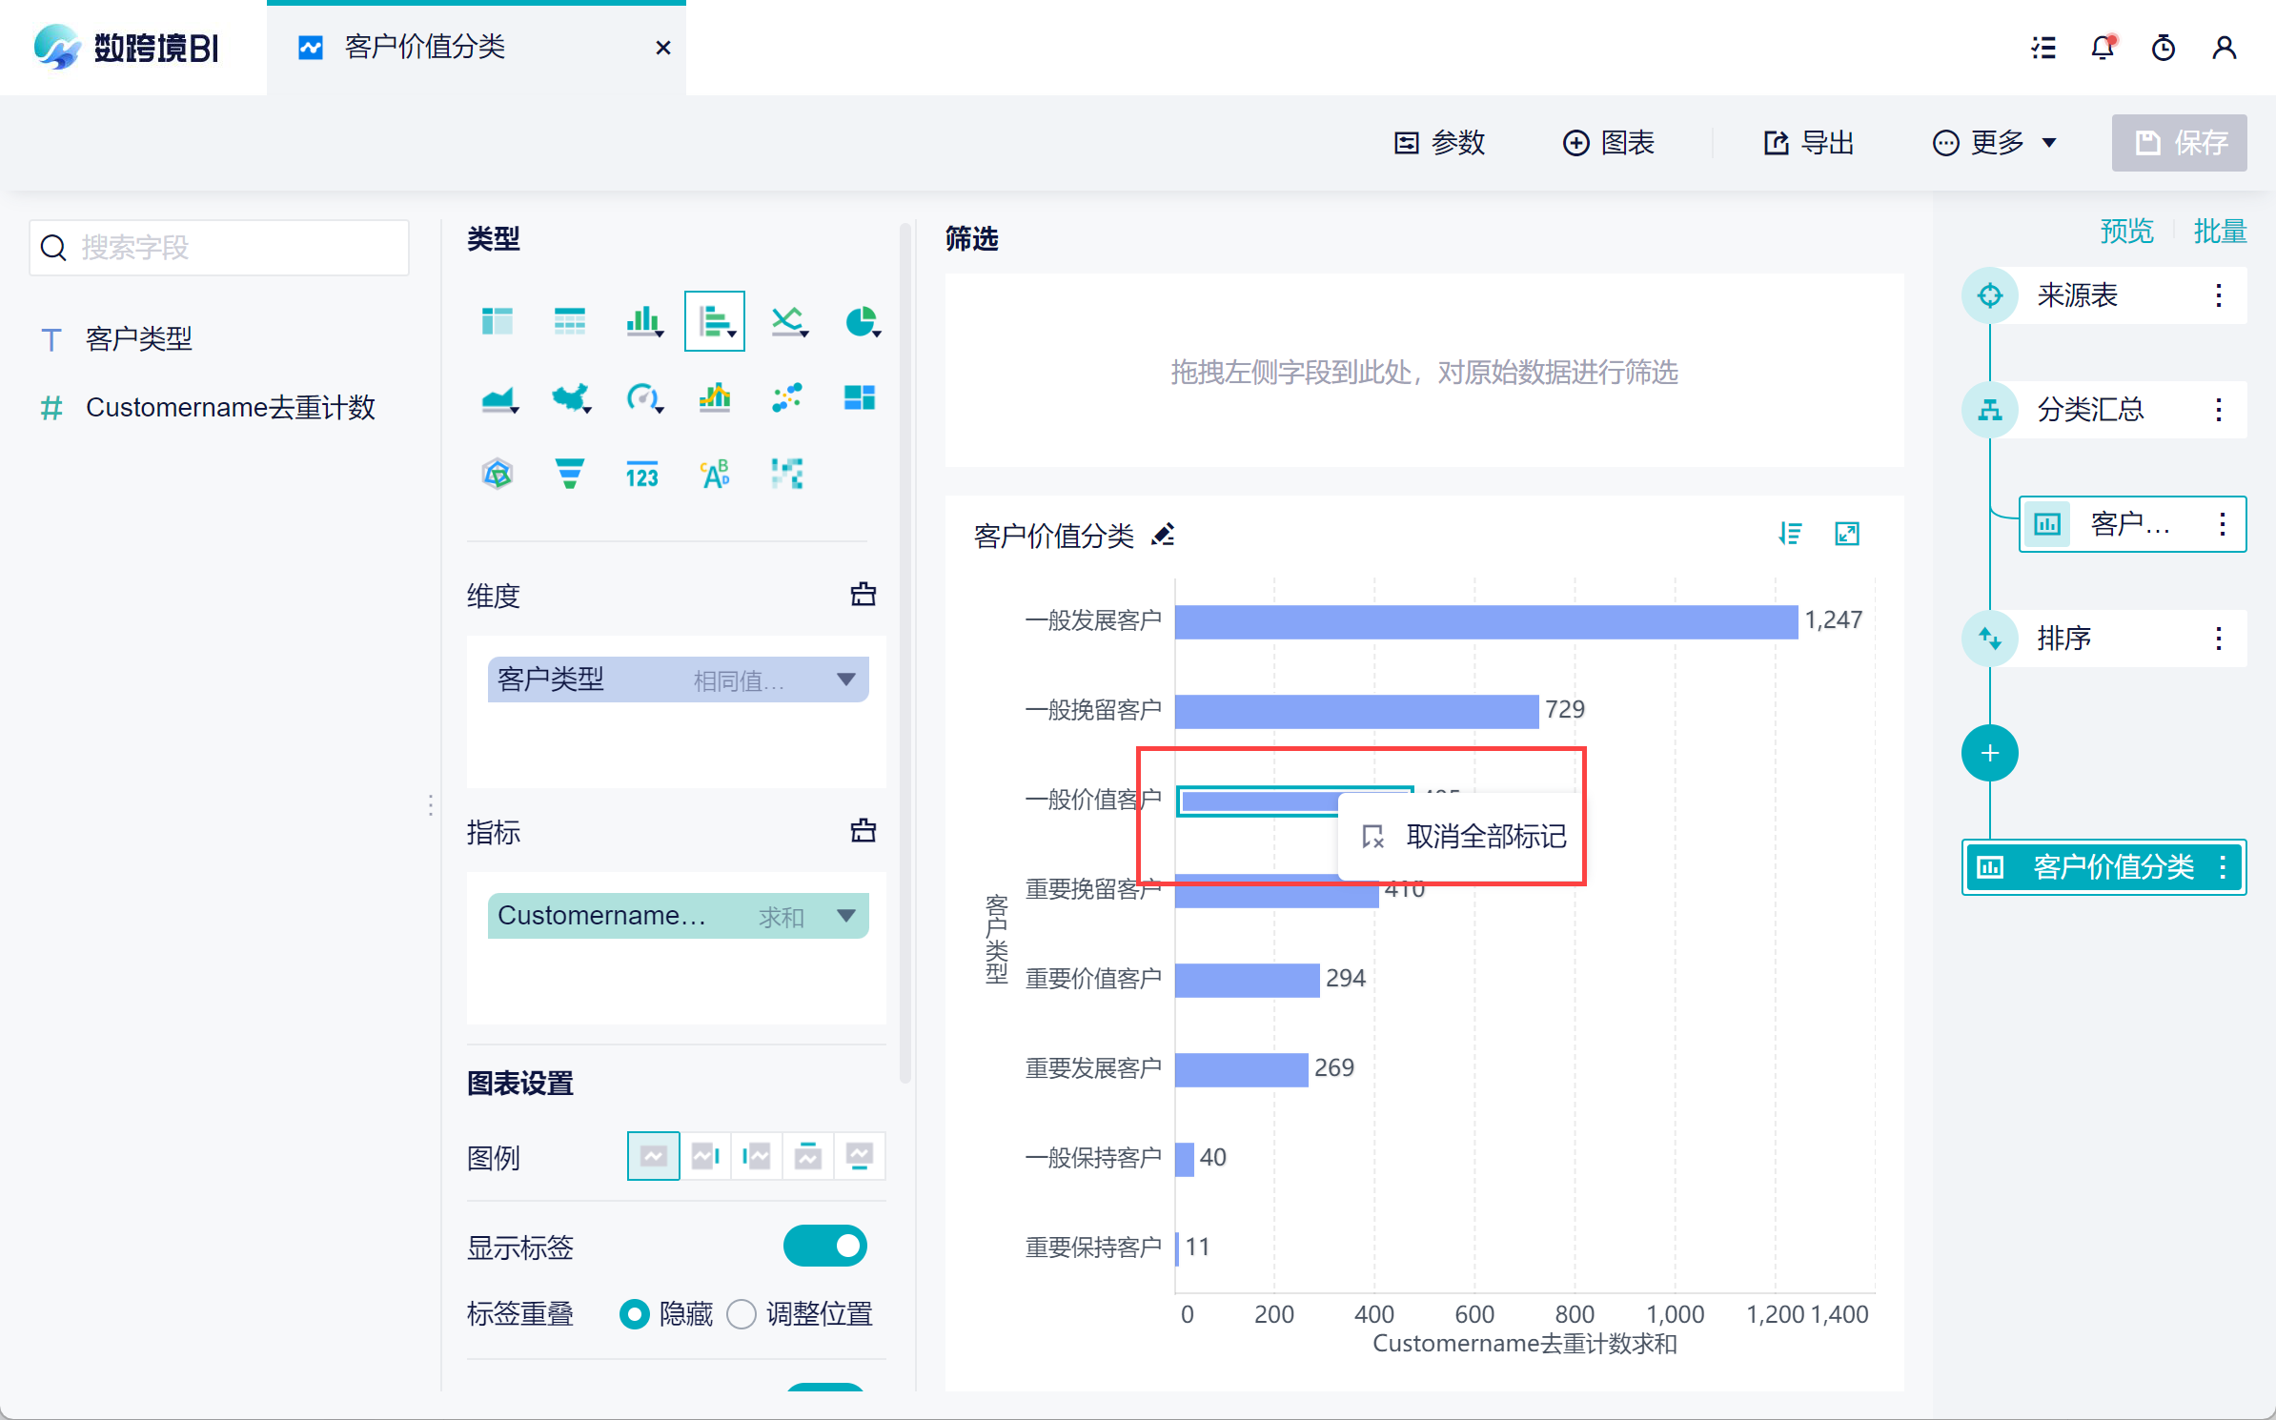This screenshot has height=1420, width=2276.
Task: Switch to the 客户价值分类 tab
Action: (x=425, y=48)
